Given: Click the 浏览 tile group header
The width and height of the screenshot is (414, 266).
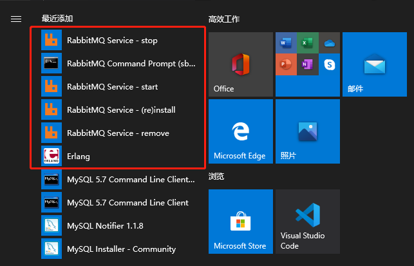Looking at the screenshot, I should click(216, 176).
